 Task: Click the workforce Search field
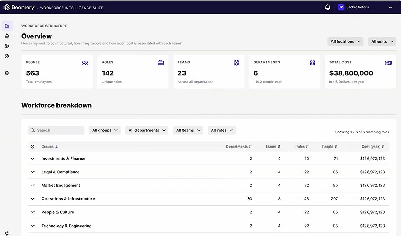click(x=56, y=130)
